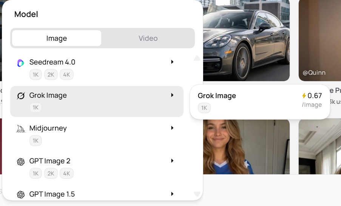Click the scroll down arrow of model list
Screen dimensions: 341x206
click(x=197, y=194)
